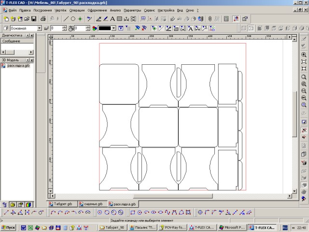Click the Word icon in the quick launch
309x232 pixels.
click(24, 228)
